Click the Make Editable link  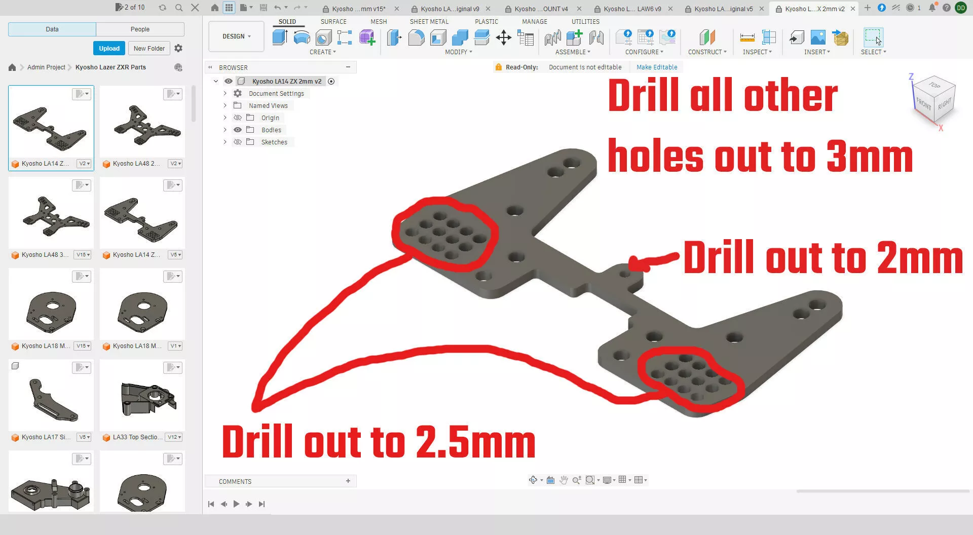[657, 67]
